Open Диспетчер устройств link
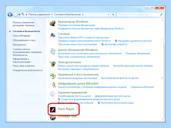This screenshot has width=171, height=128. [116, 44]
